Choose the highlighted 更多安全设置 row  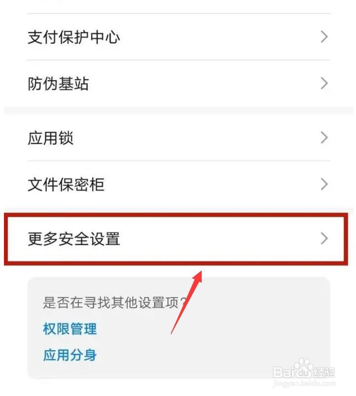point(176,239)
